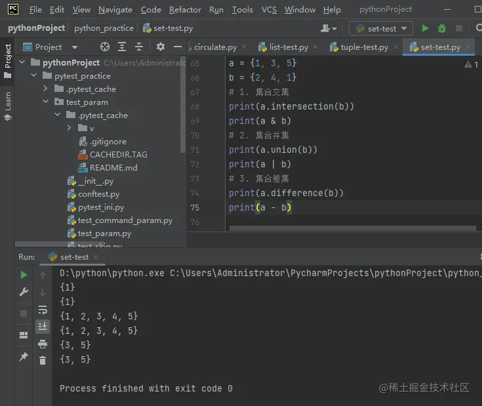Open the user account dropdown icon

329,29
